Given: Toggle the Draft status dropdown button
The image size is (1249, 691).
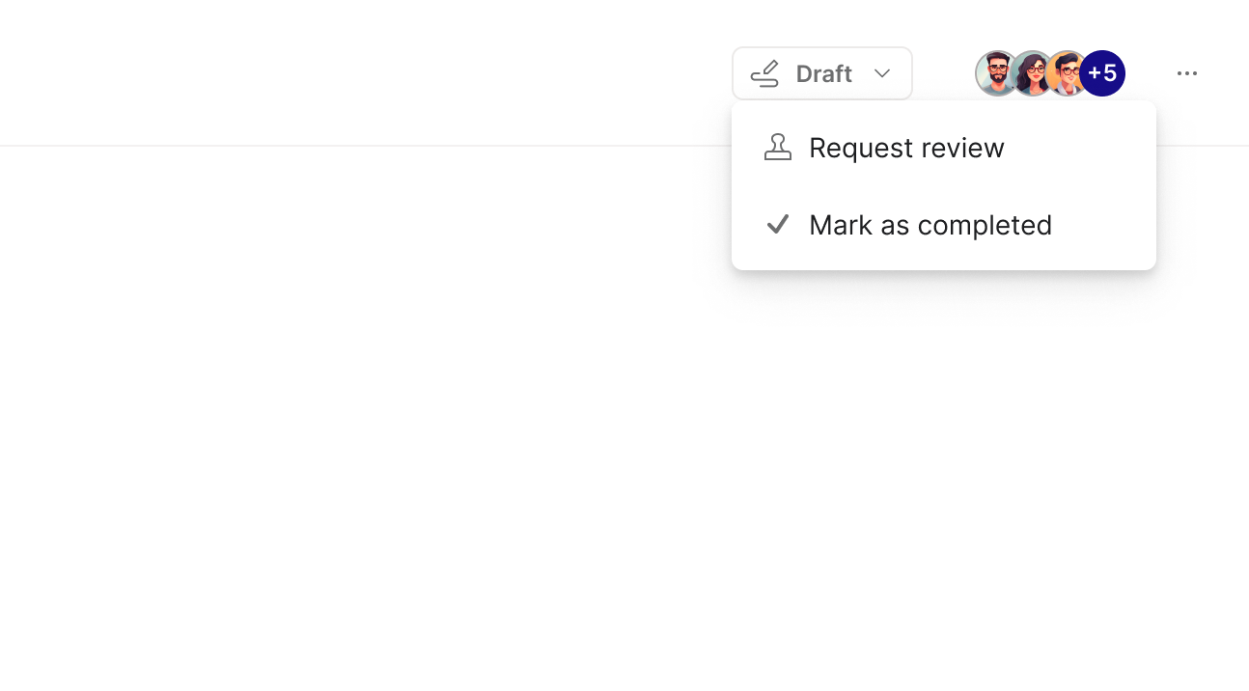Looking at the screenshot, I should tap(821, 73).
